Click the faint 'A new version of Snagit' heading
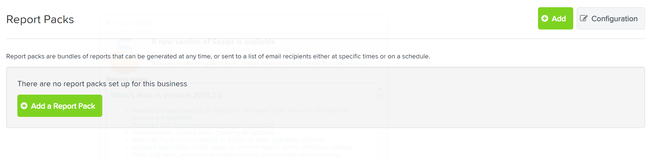 (213, 42)
